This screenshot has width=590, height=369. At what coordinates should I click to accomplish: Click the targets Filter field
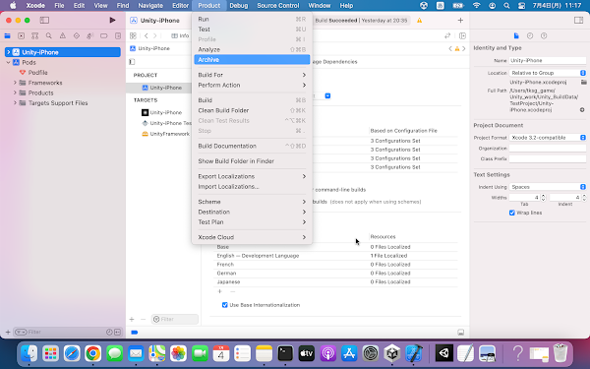(x=175, y=319)
